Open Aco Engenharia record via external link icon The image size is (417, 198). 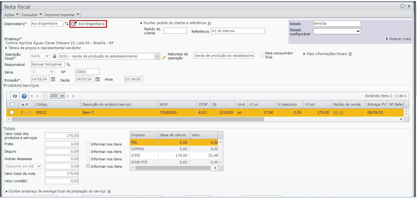(x=74, y=24)
